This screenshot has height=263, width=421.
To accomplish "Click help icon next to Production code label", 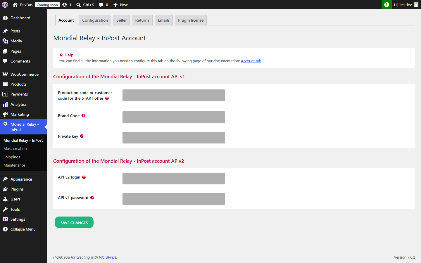I will [x=107, y=98].
